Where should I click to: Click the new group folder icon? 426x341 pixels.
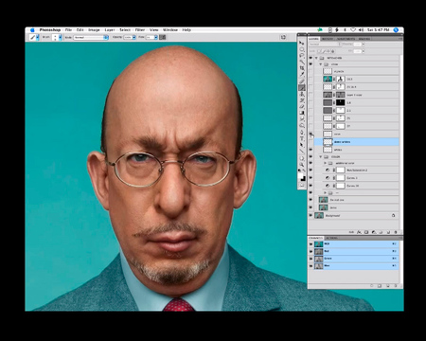pos(381,232)
